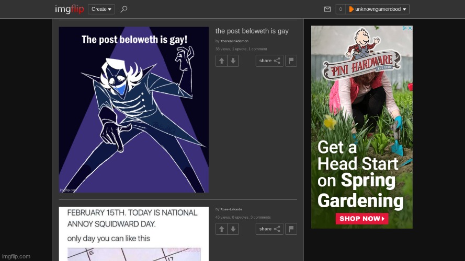
Task: Open the search magnifier icon
Action: point(124,9)
